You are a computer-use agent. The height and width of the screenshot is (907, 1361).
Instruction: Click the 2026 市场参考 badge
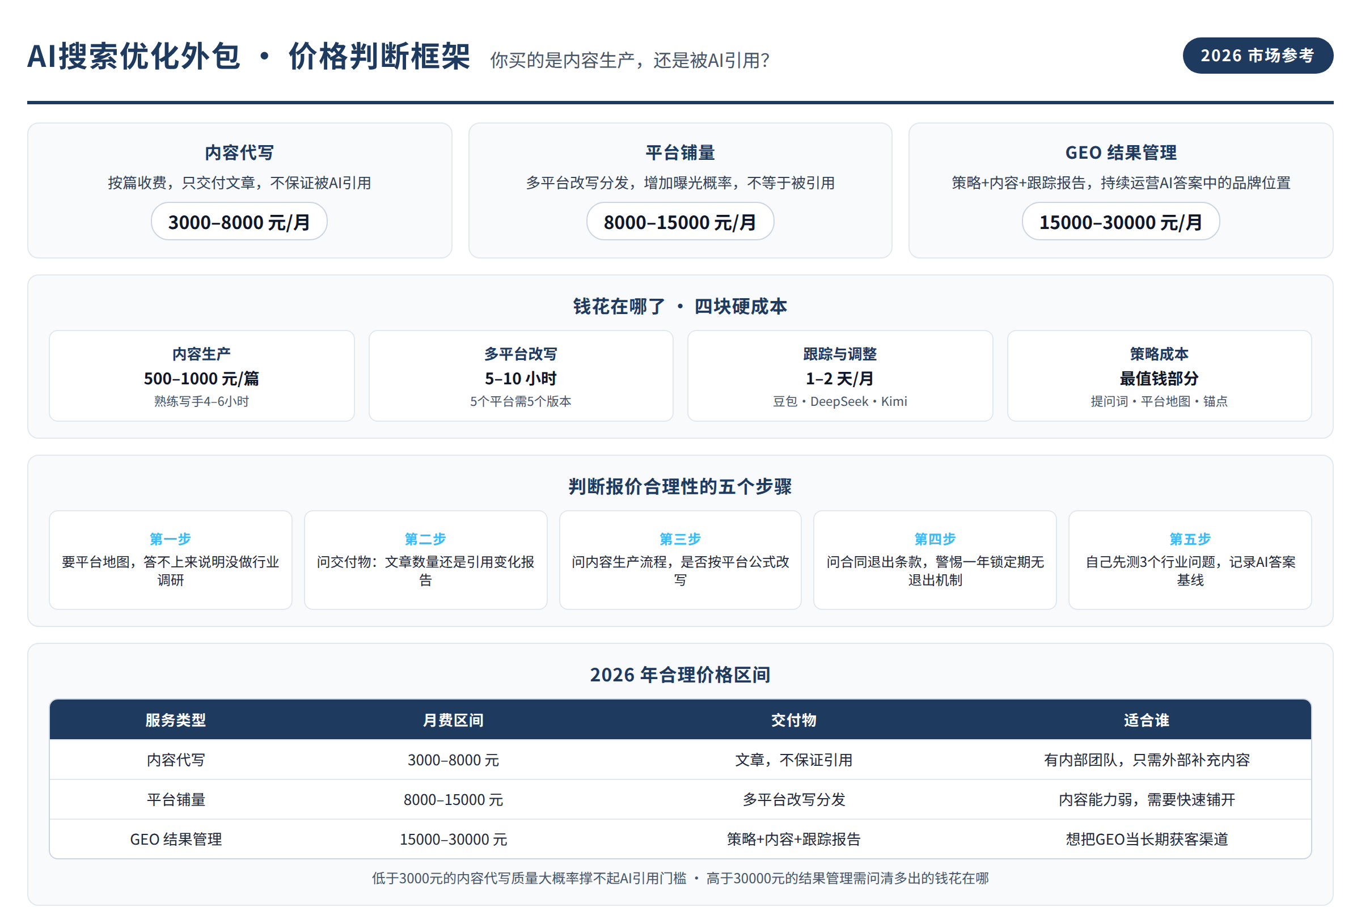tap(1257, 56)
